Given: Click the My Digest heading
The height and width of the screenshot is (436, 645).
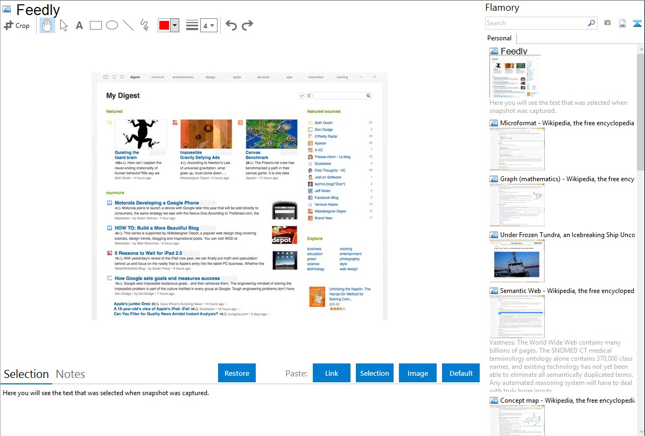Looking at the screenshot, I should (x=123, y=95).
